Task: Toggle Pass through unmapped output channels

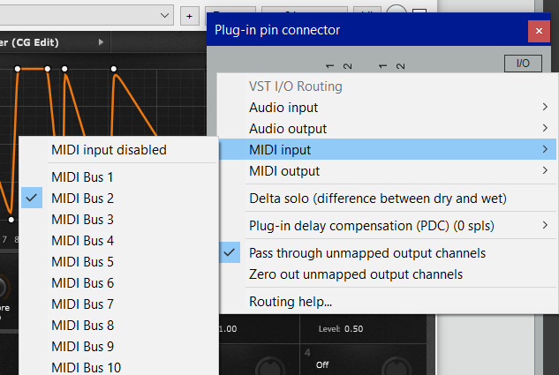Action: tap(366, 253)
